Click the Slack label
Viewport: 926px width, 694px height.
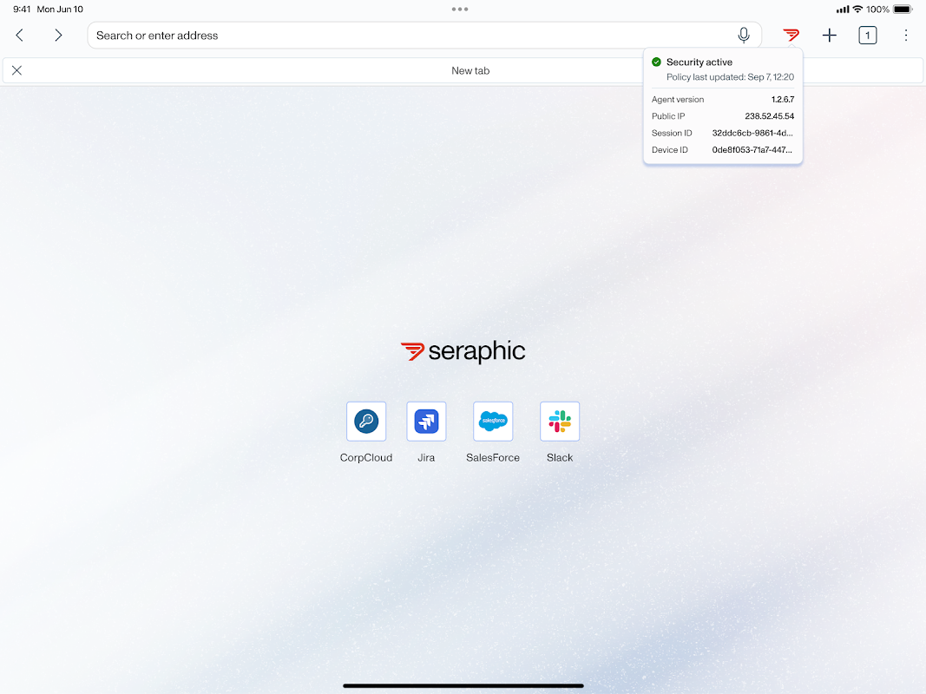[560, 457]
